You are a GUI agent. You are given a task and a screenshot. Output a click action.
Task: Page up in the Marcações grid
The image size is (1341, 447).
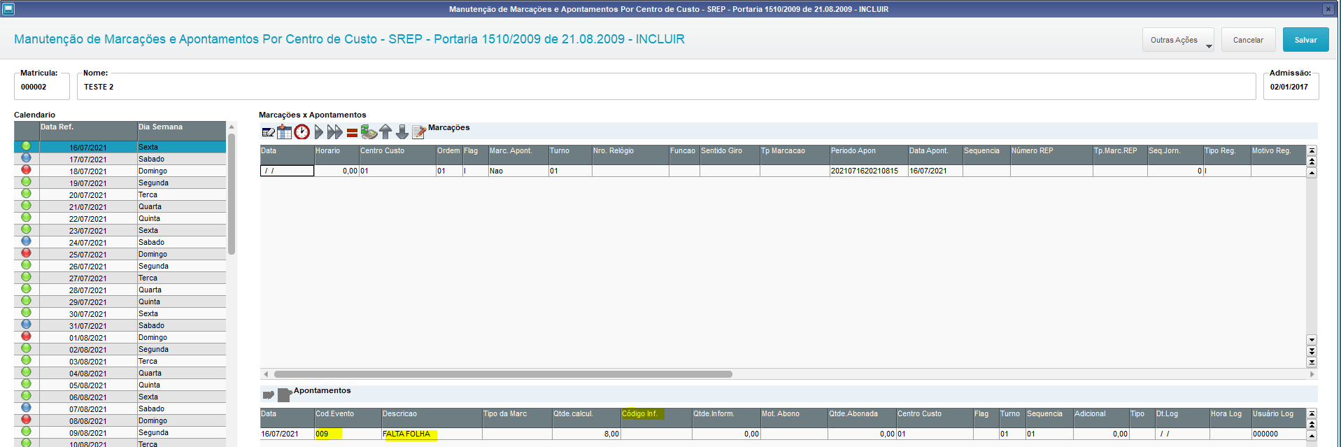(x=1312, y=161)
